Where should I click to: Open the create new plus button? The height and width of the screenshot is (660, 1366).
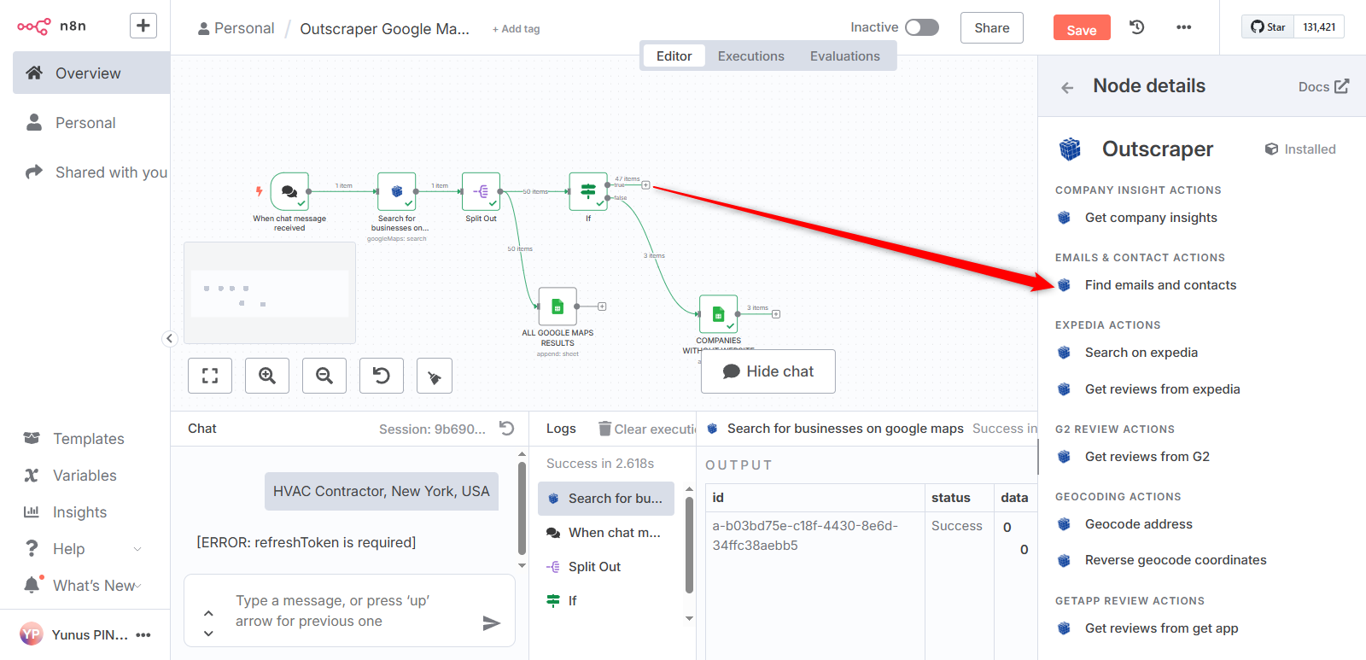point(143,26)
